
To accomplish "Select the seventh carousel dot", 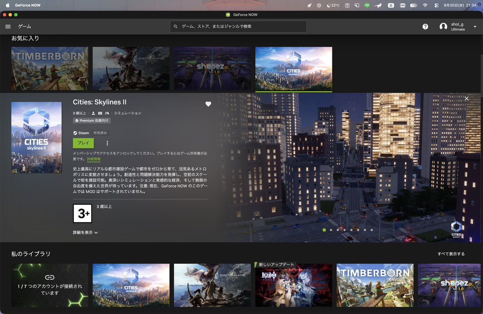I will (x=365, y=230).
